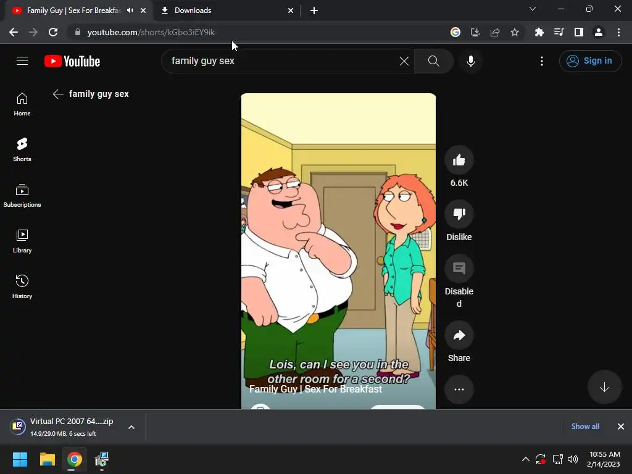The width and height of the screenshot is (632, 474).
Task: Click Chrome in the taskbar
Action: [x=75, y=459]
